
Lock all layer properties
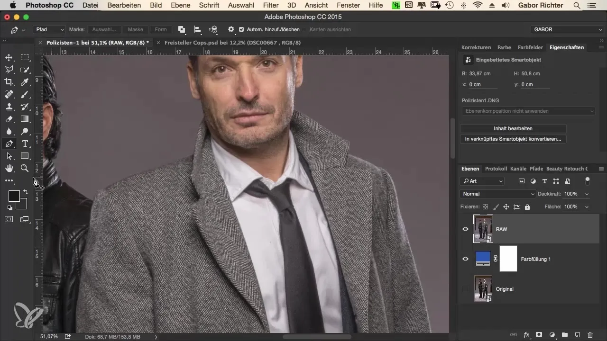coord(527,207)
